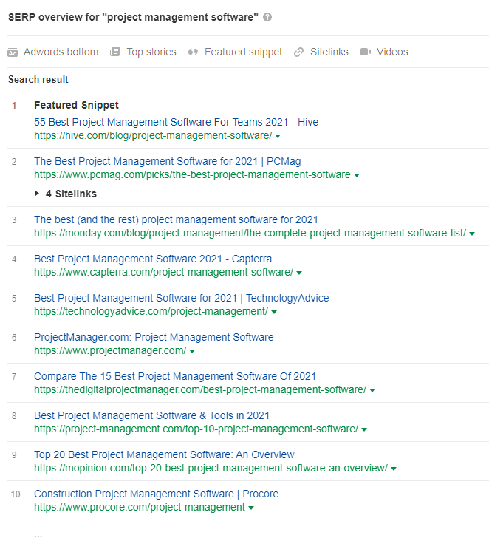This screenshot has height=538, width=489.
Task: Click the monday.com green URL
Action: 250,233
